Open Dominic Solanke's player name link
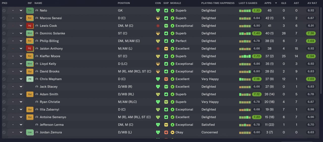 click(52, 33)
